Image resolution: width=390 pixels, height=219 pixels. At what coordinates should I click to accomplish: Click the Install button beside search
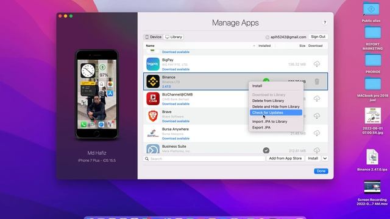point(313,158)
